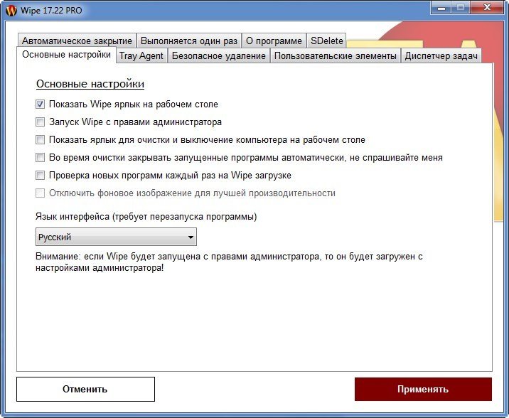Click the Wipe 17.22 PRO title text
The image size is (509, 418).
click(x=51, y=11)
